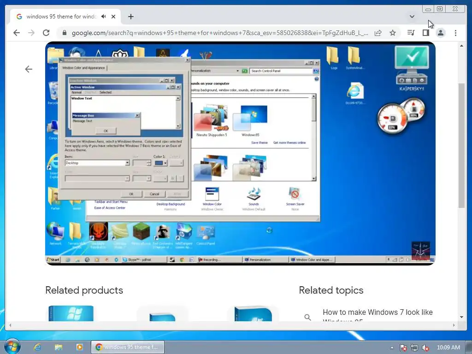The height and width of the screenshot is (354, 472).
Task: Show hidden tray icons arrow
Action: pos(392,348)
